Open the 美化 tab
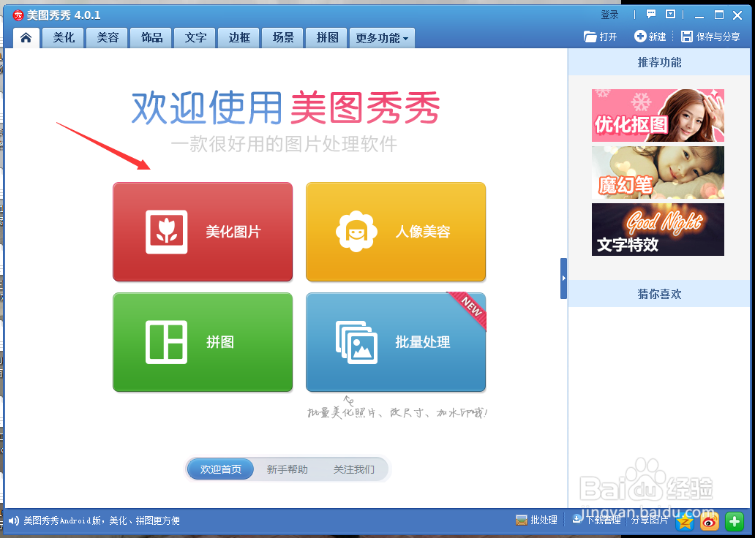The width and height of the screenshot is (755, 538). (x=64, y=37)
